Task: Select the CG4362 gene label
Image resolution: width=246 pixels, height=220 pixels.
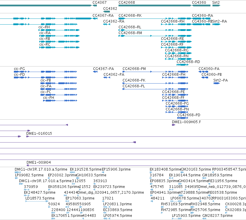Action: point(110,8)
